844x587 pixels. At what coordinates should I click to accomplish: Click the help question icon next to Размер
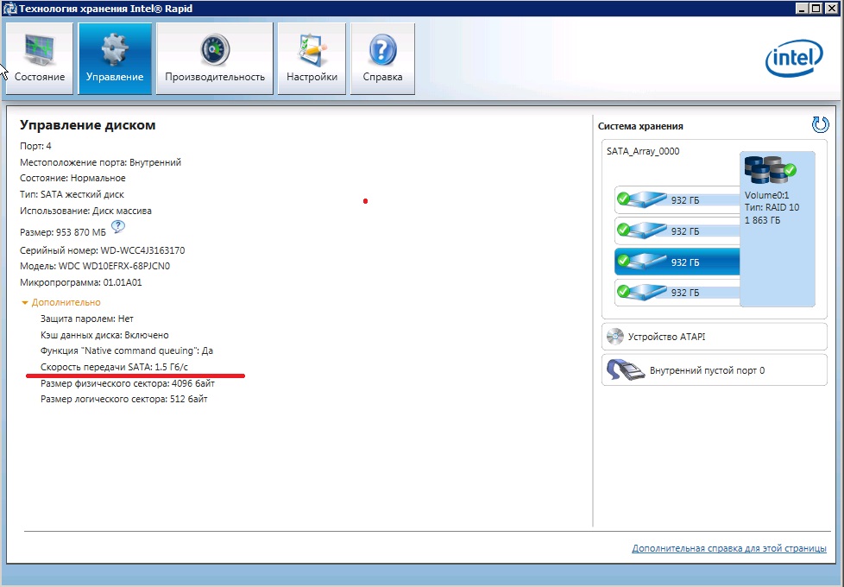(x=118, y=227)
